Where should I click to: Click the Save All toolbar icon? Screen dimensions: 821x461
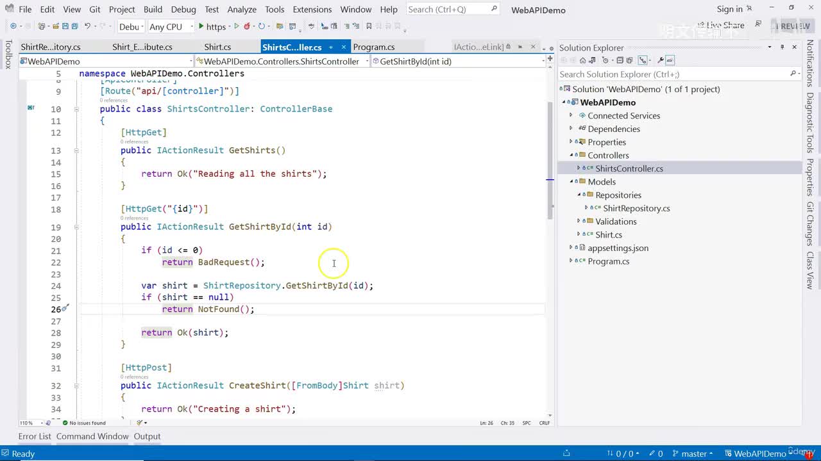[74, 26]
